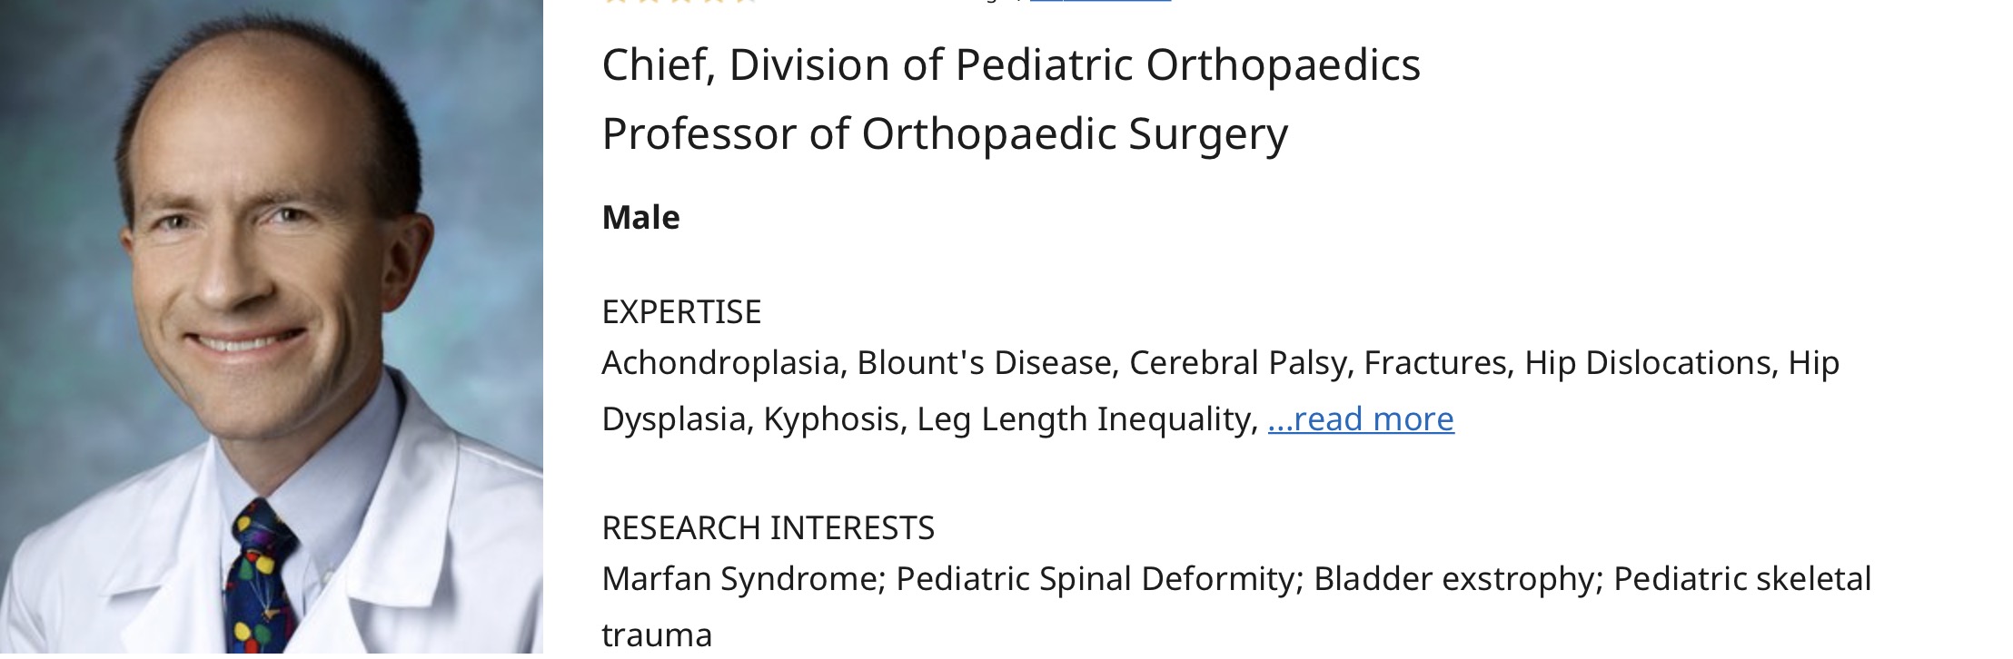
Task: Click Kyphosis in the expertise list
Action: pyautogui.click(x=834, y=419)
